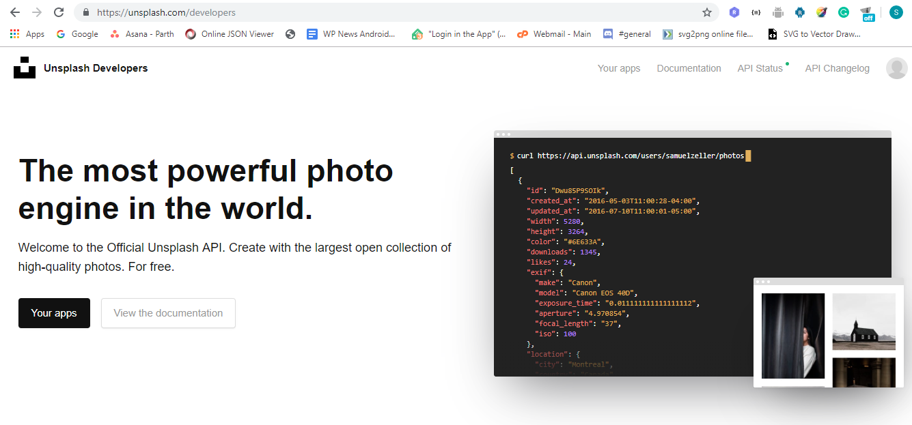The height and width of the screenshot is (425, 912).
Task: Go to Documentation in top navigation
Action: (x=689, y=68)
